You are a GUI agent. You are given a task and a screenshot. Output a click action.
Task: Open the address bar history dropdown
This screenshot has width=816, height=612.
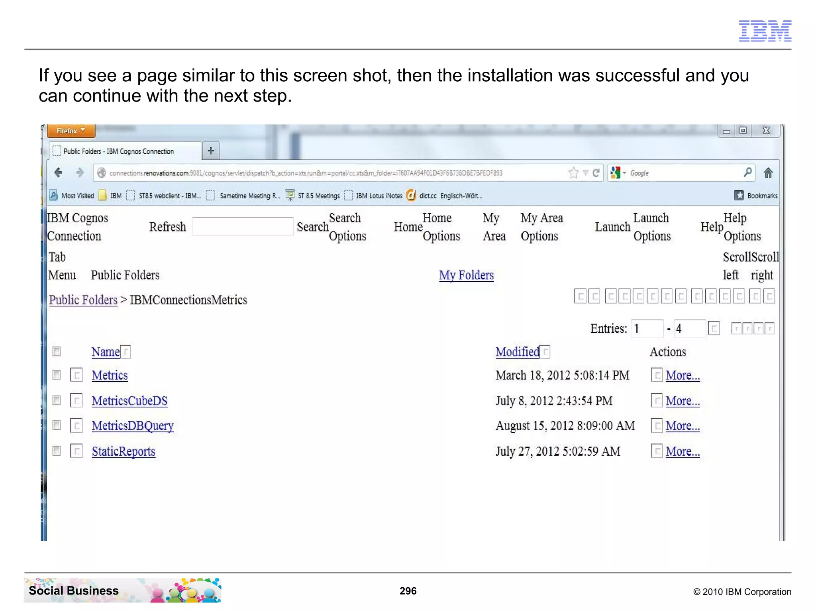(x=585, y=173)
